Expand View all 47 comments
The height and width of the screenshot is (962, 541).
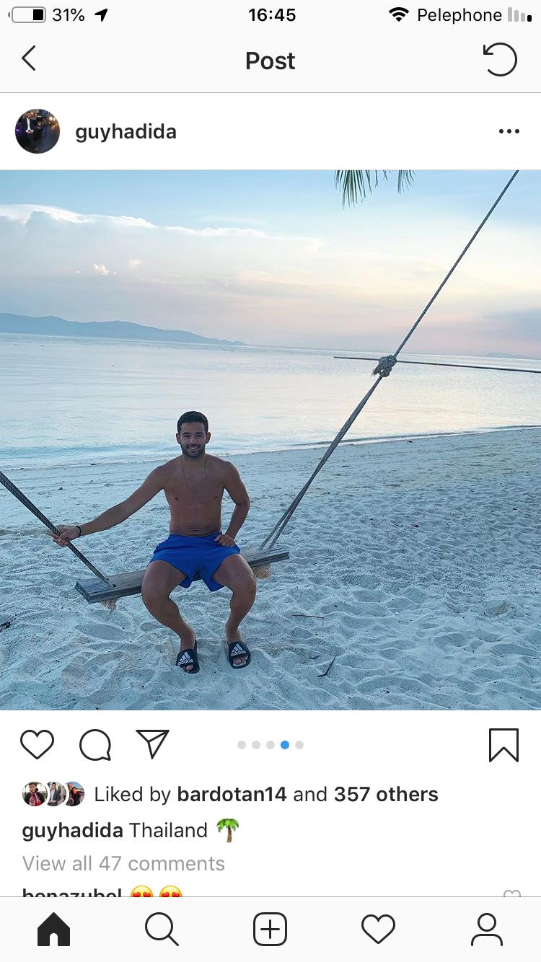123,863
